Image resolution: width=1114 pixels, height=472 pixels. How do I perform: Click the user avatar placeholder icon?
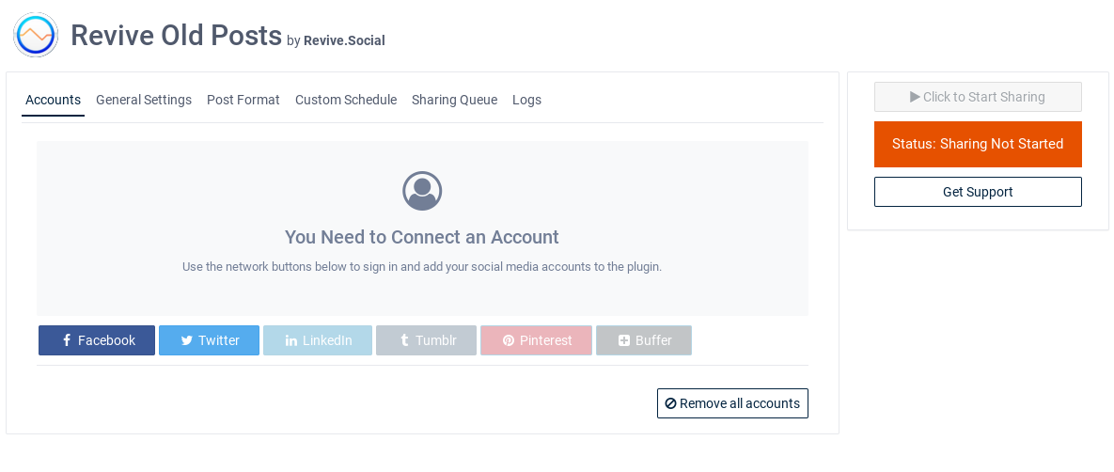[x=422, y=191]
